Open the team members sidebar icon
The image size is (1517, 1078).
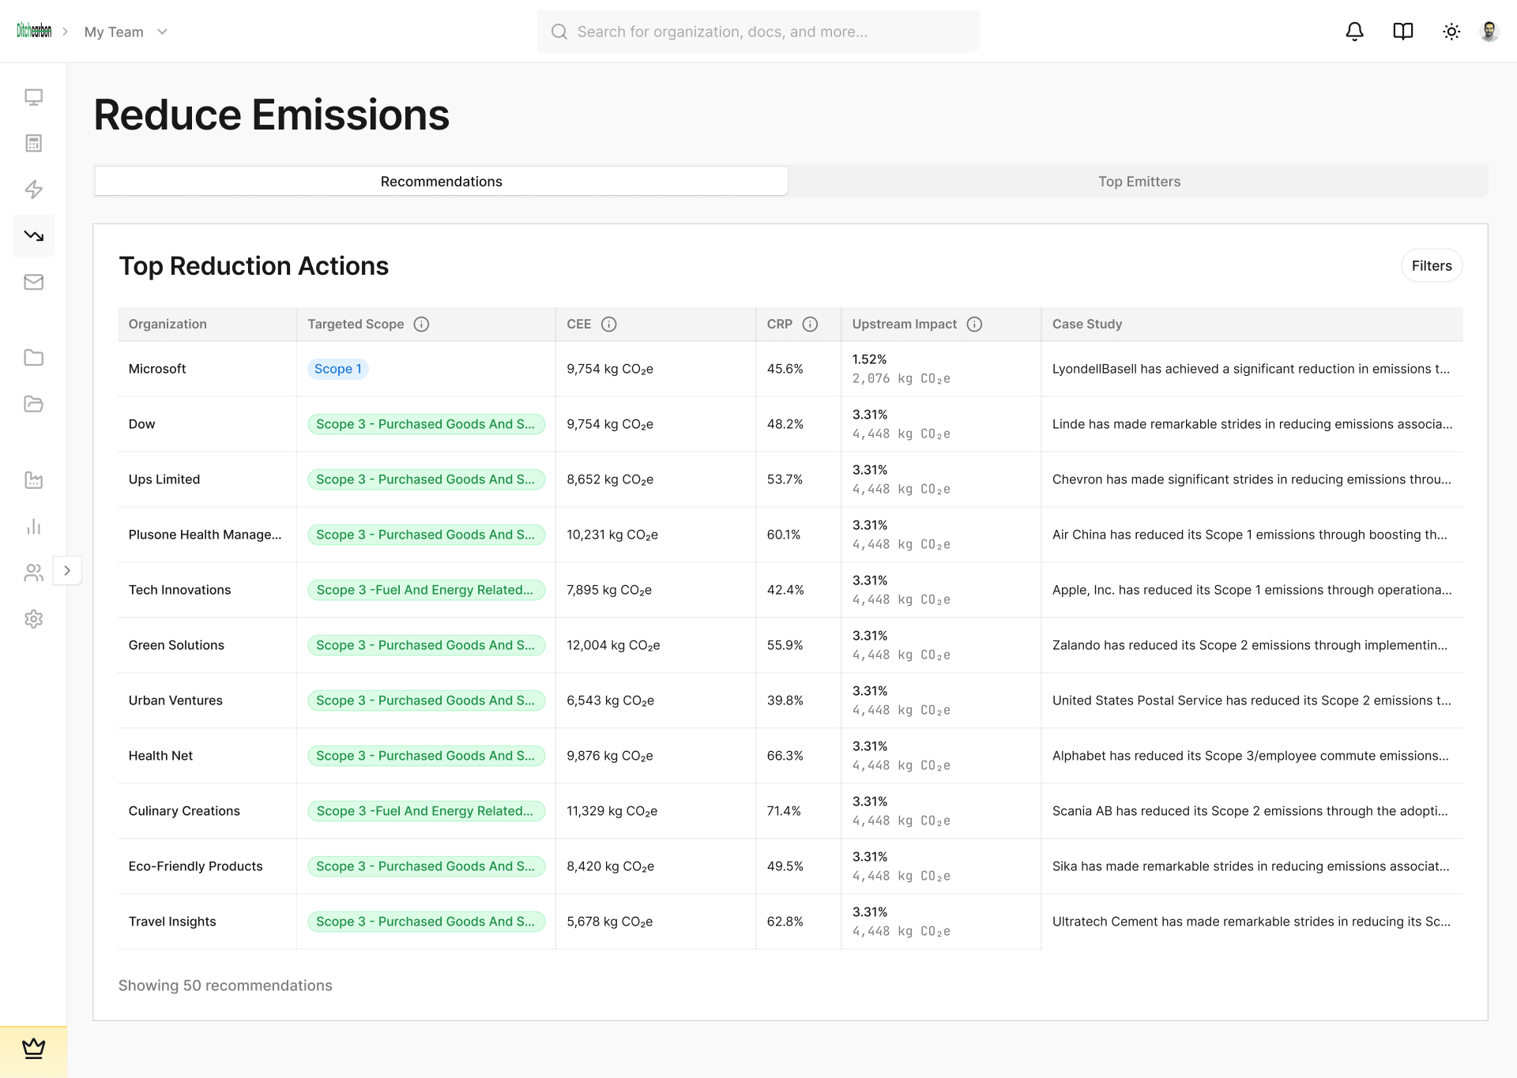[33, 573]
